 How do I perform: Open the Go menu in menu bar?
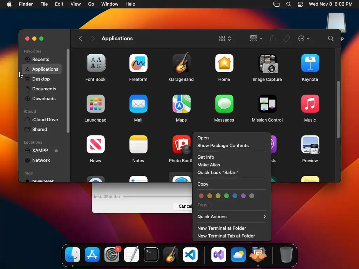pyautogui.click(x=91, y=4)
